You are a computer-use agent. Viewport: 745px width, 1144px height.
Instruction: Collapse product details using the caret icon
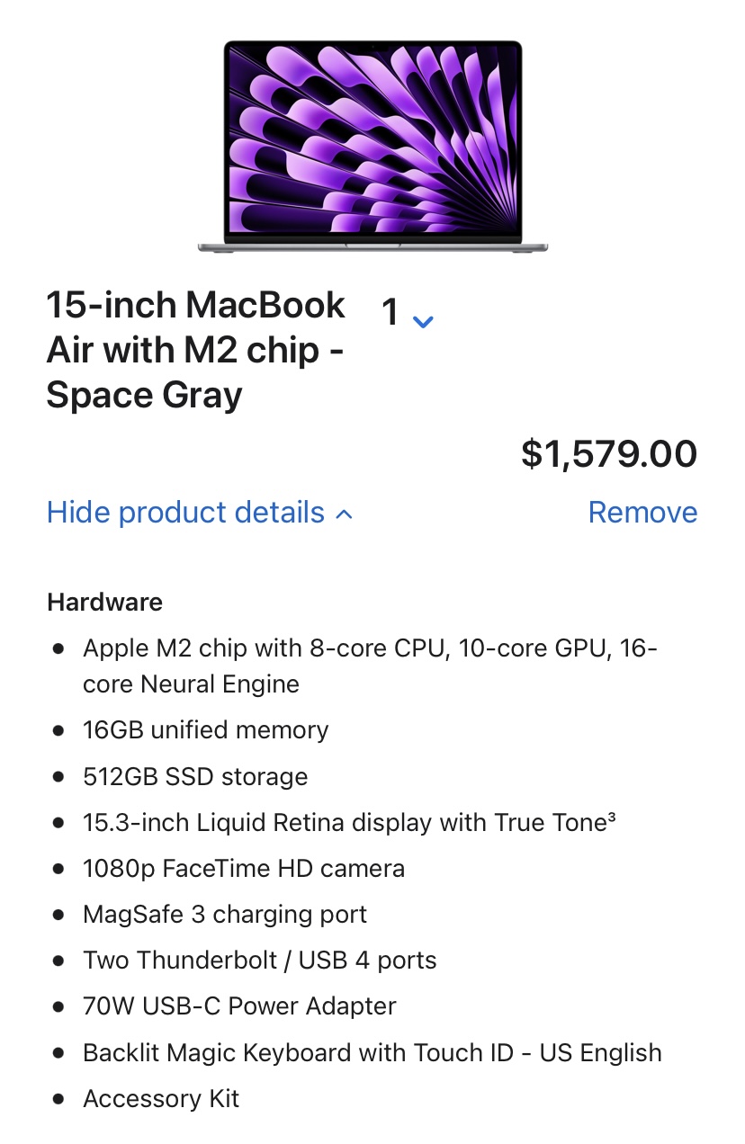point(342,514)
